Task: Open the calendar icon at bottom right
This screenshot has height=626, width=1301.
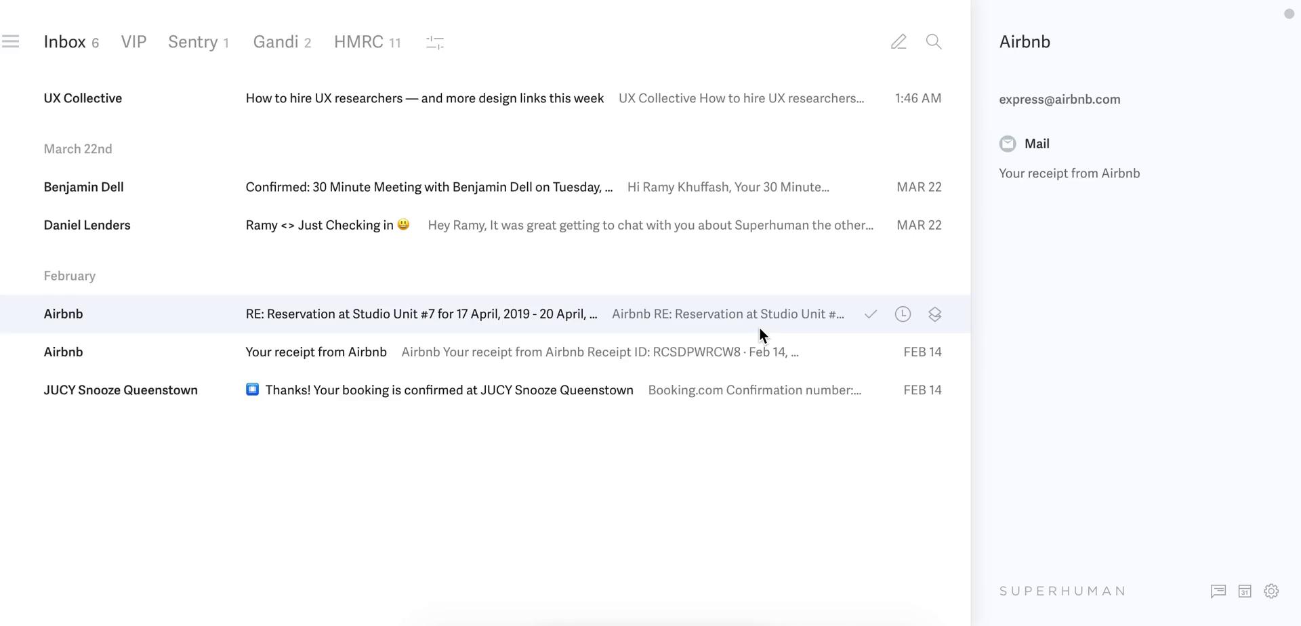Action: click(x=1245, y=591)
